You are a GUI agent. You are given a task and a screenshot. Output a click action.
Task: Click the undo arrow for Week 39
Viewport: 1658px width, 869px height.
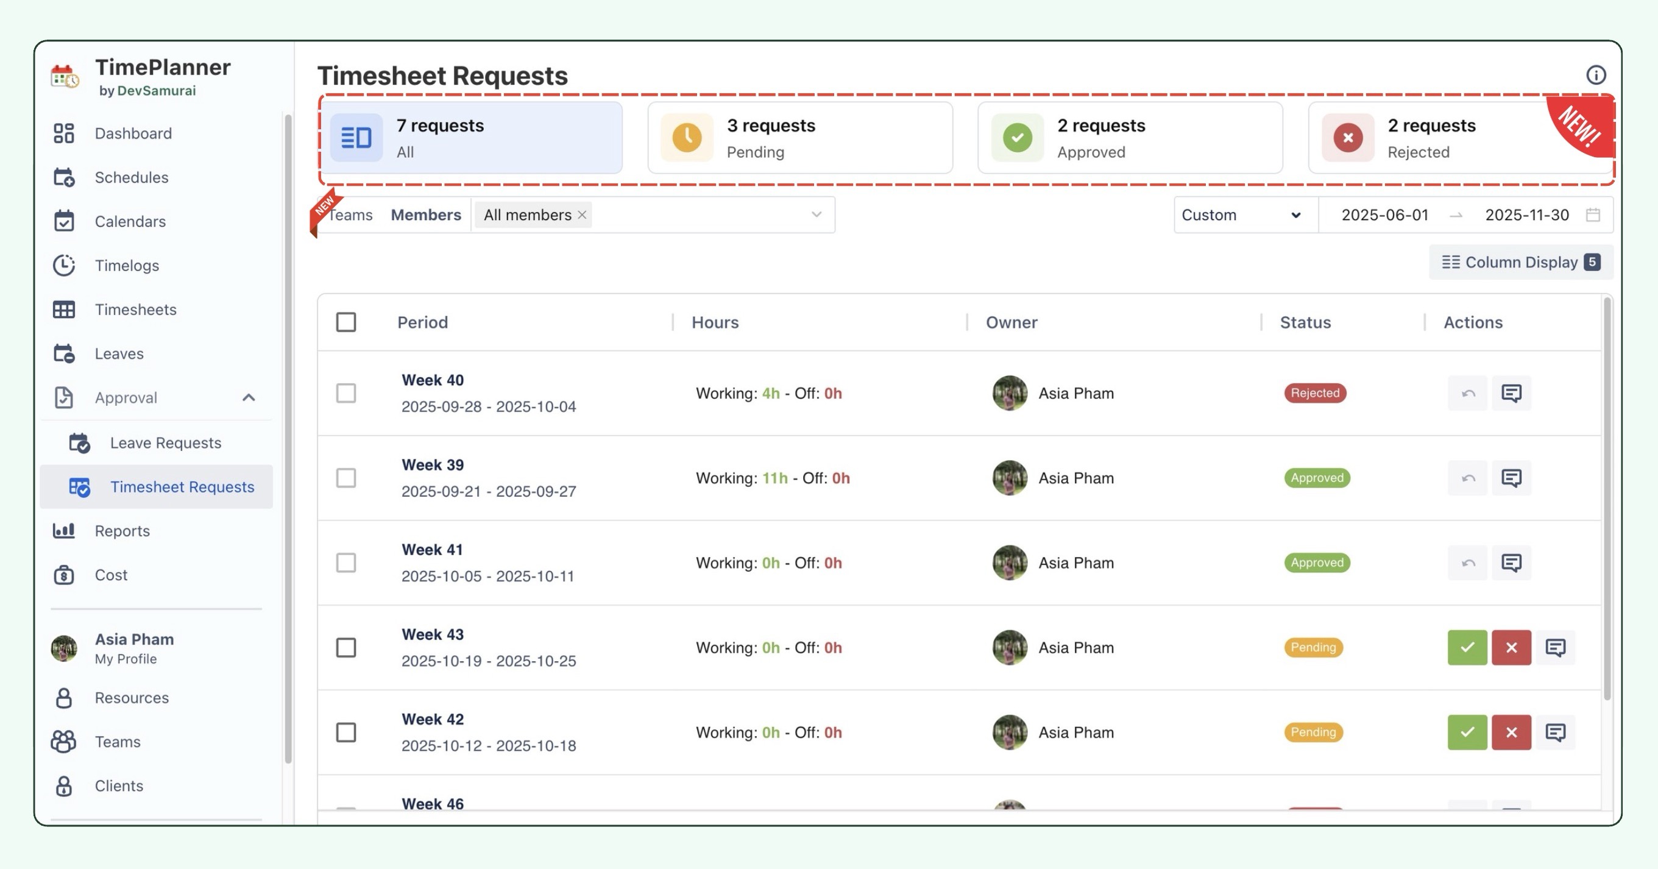tap(1467, 478)
